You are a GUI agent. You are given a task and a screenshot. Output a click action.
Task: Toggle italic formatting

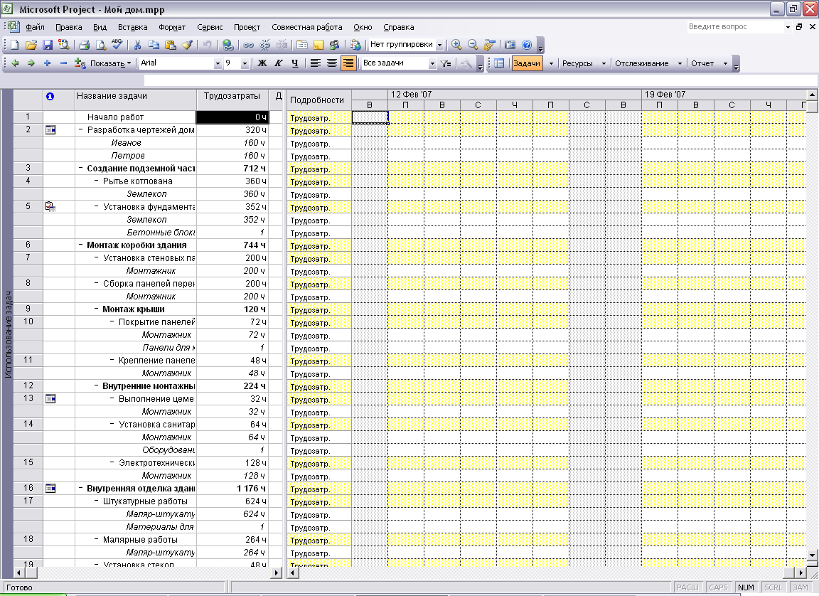279,63
